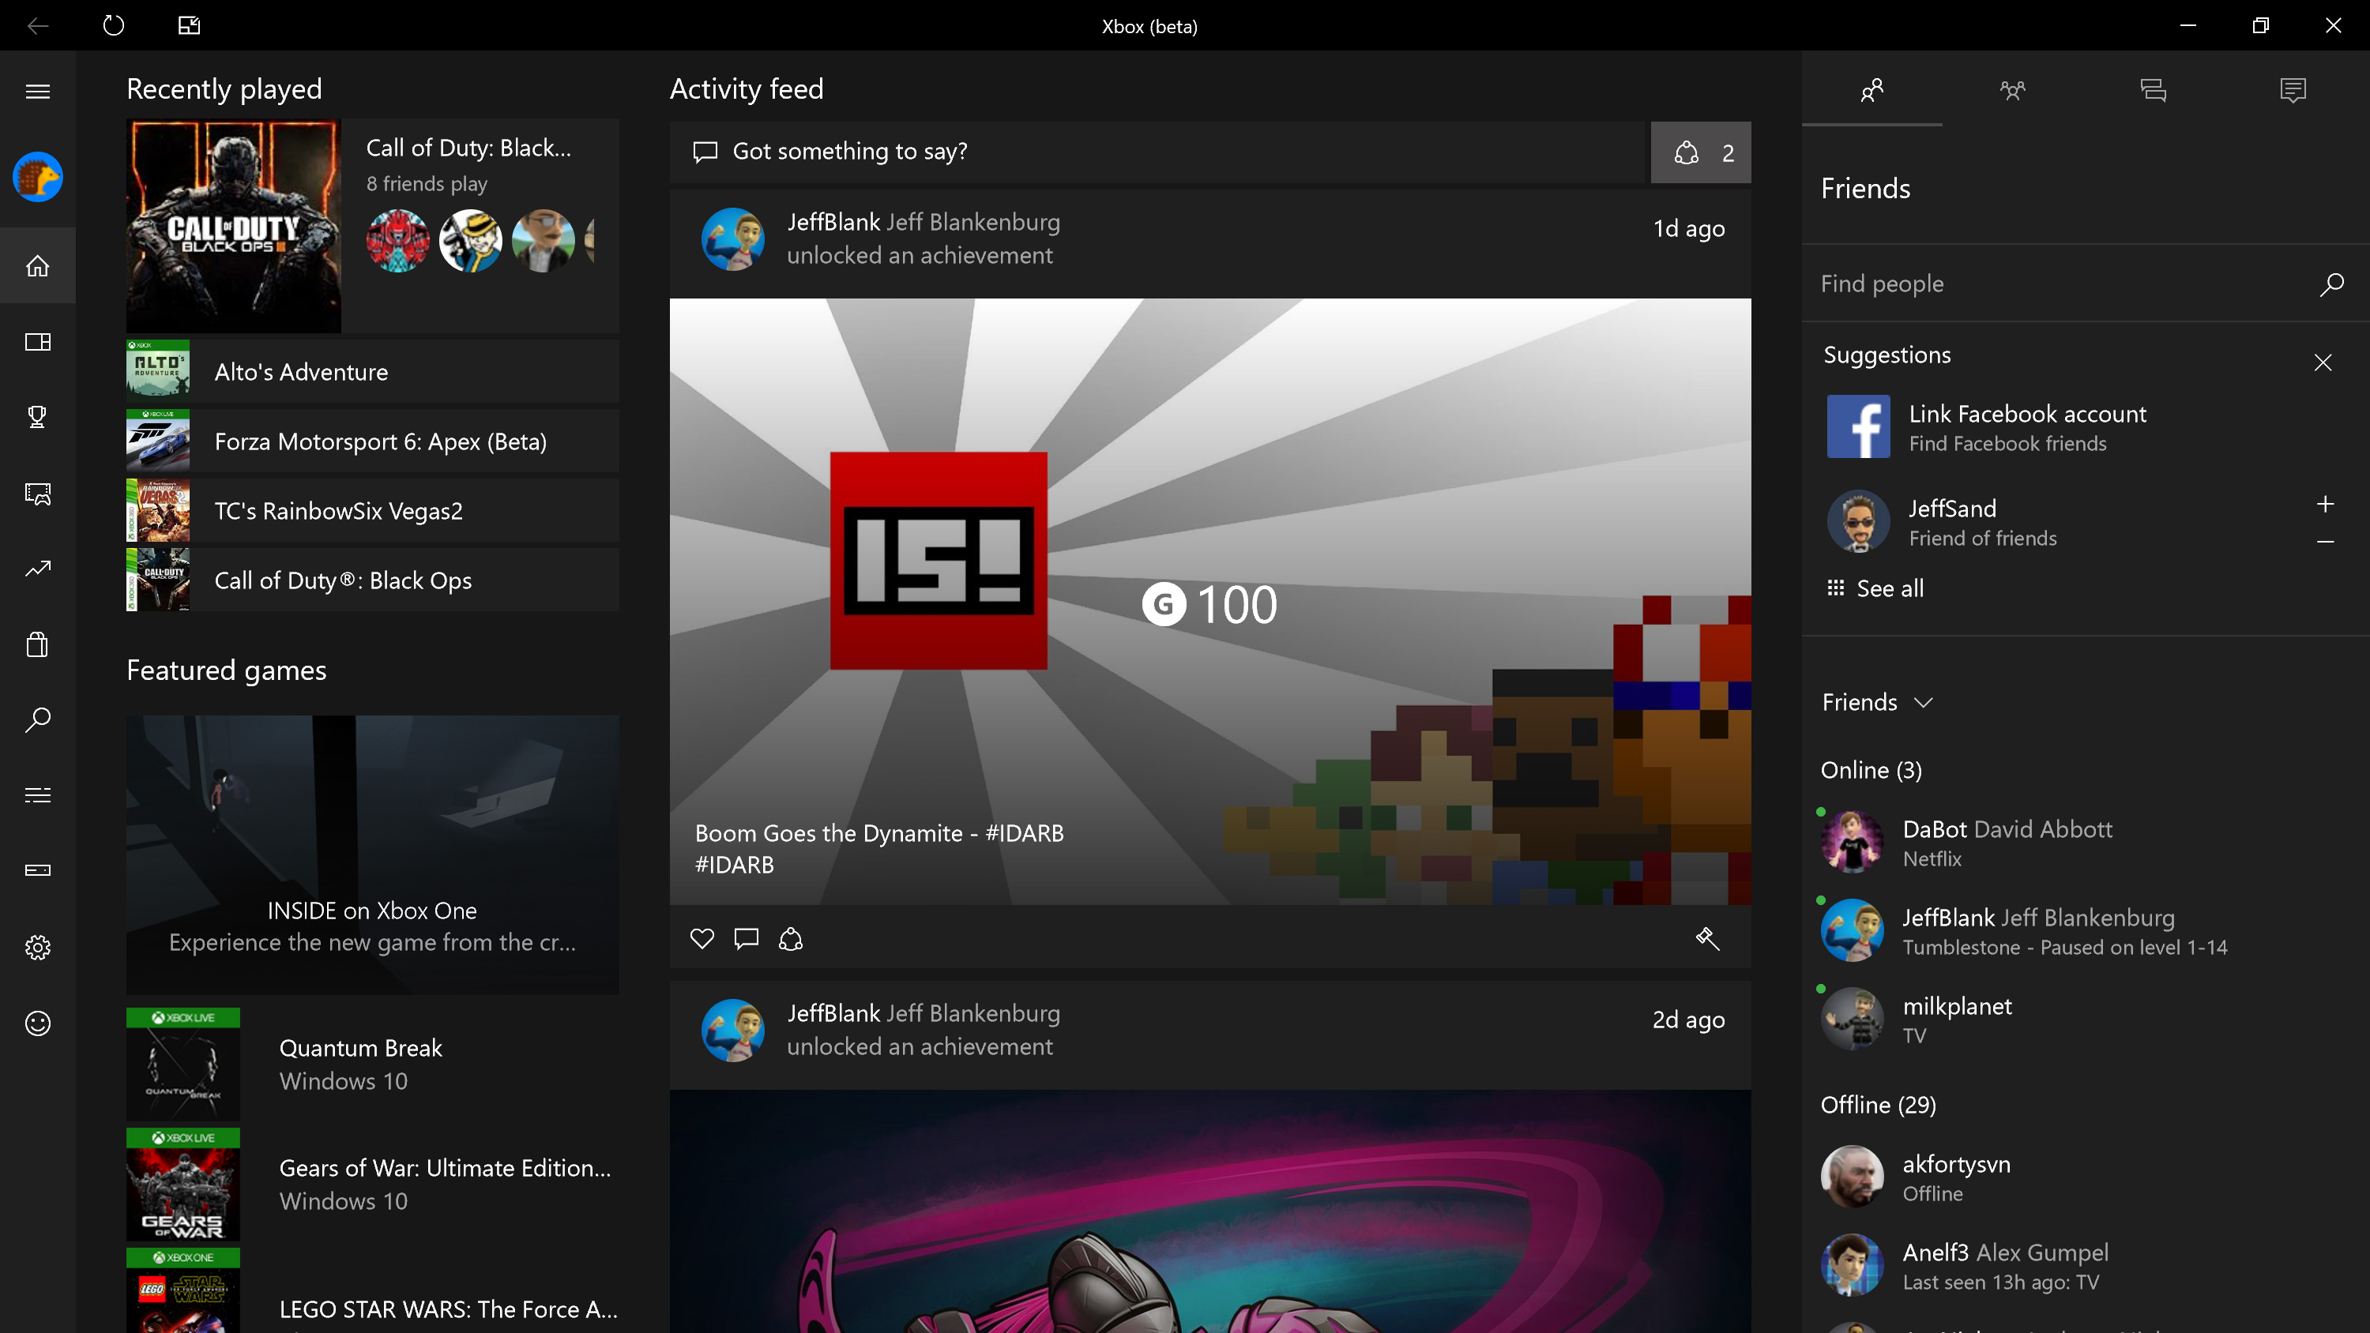Open Achievements trophy icon in sidebar
Screen dimensions: 2370x1333
(38, 417)
